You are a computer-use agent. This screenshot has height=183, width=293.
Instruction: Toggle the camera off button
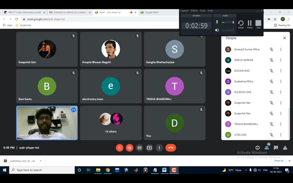pos(130,148)
